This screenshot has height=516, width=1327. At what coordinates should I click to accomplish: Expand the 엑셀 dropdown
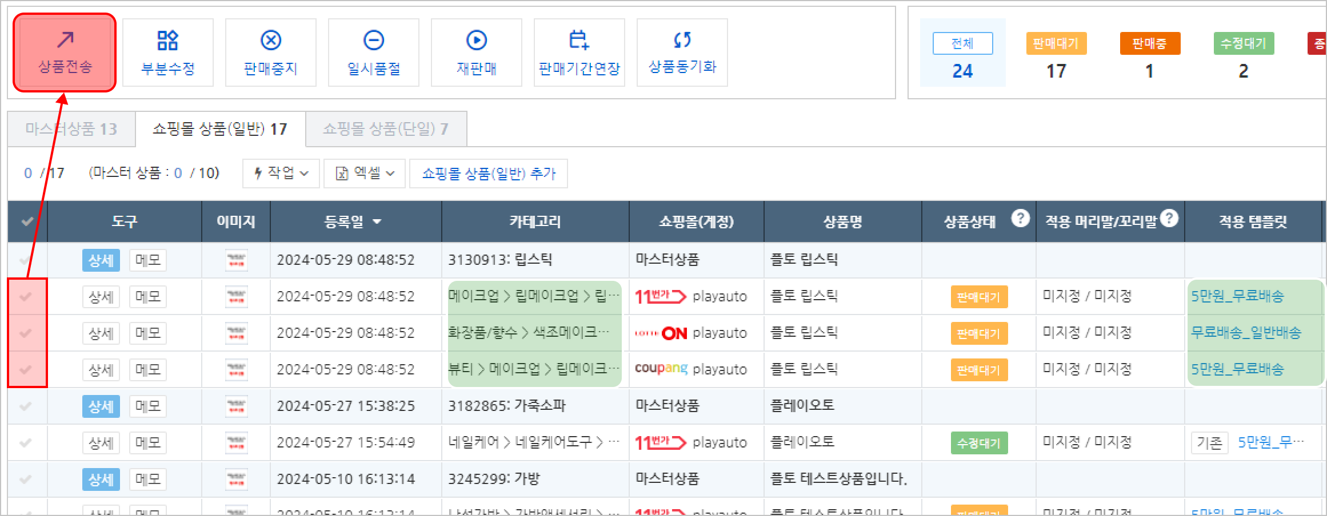(x=365, y=174)
